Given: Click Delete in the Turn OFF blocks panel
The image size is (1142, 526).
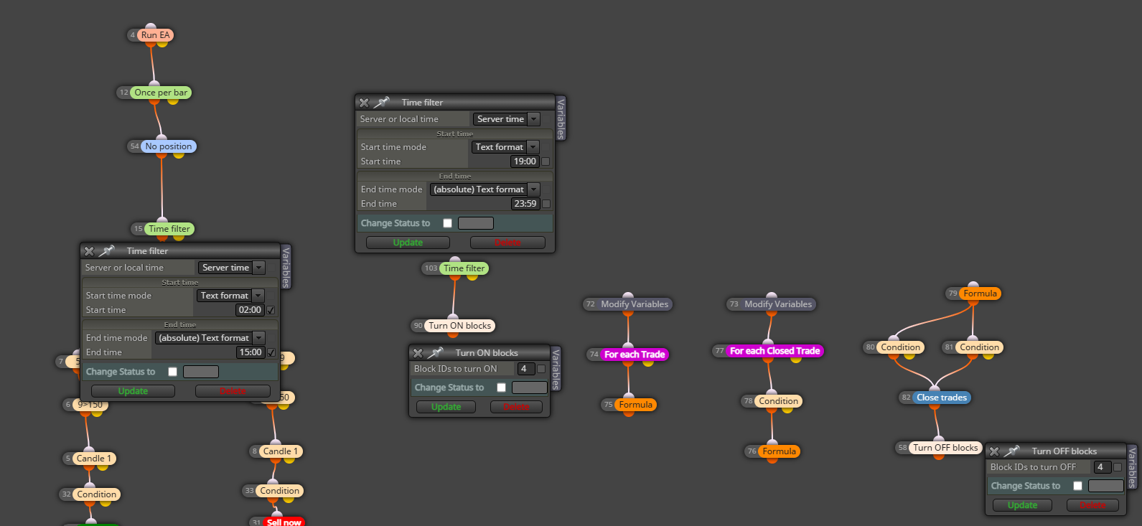Looking at the screenshot, I should coord(1092,505).
